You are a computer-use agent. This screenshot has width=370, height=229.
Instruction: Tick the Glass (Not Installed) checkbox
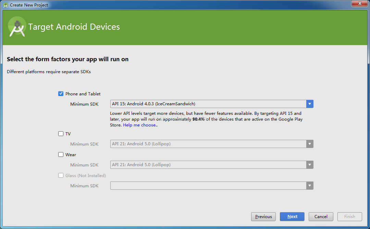pos(61,175)
